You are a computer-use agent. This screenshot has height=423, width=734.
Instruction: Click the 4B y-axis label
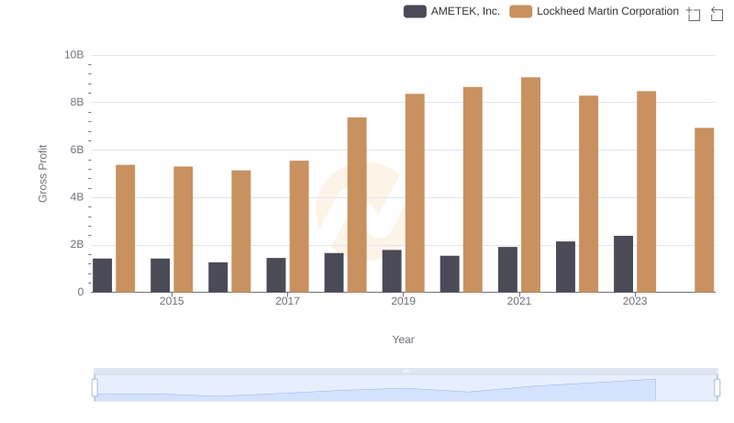pyautogui.click(x=77, y=197)
